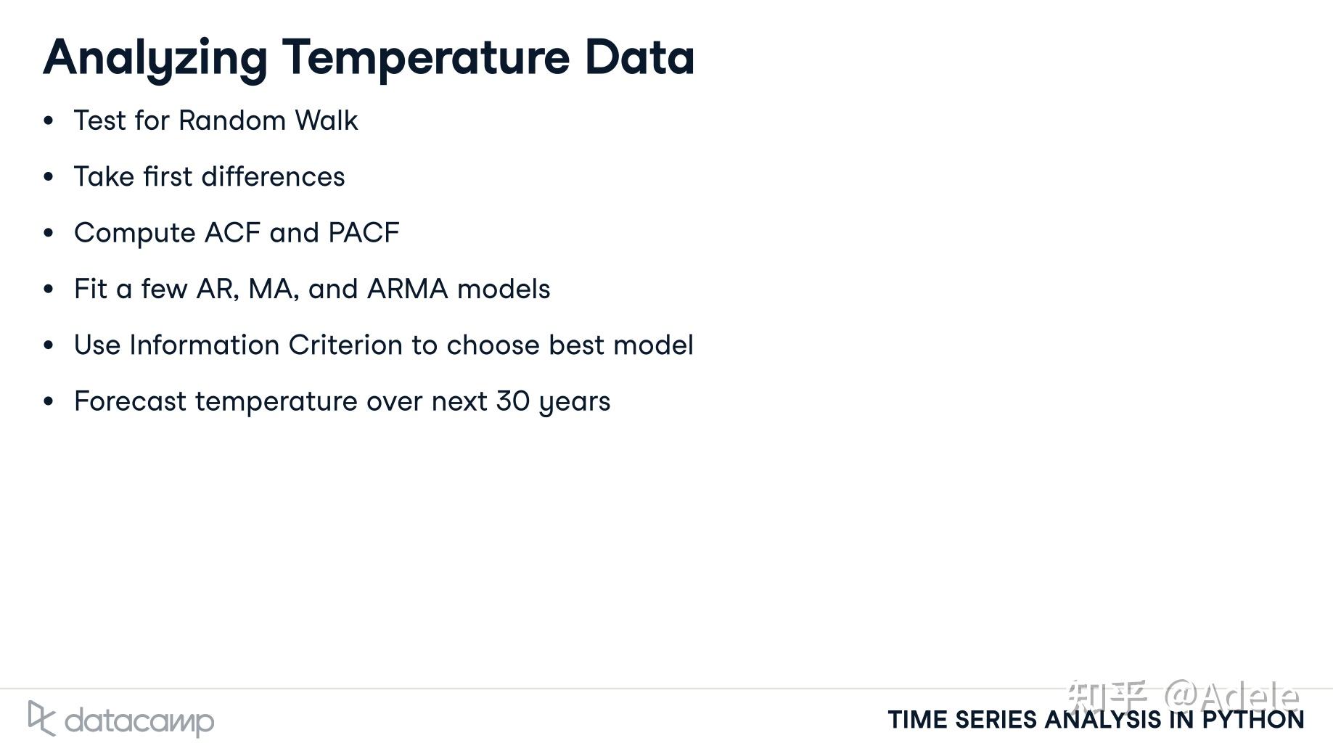The height and width of the screenshot is (751, 1333).
Task: Click the bullet dot before Take first differences
Action: coord(49,176)
